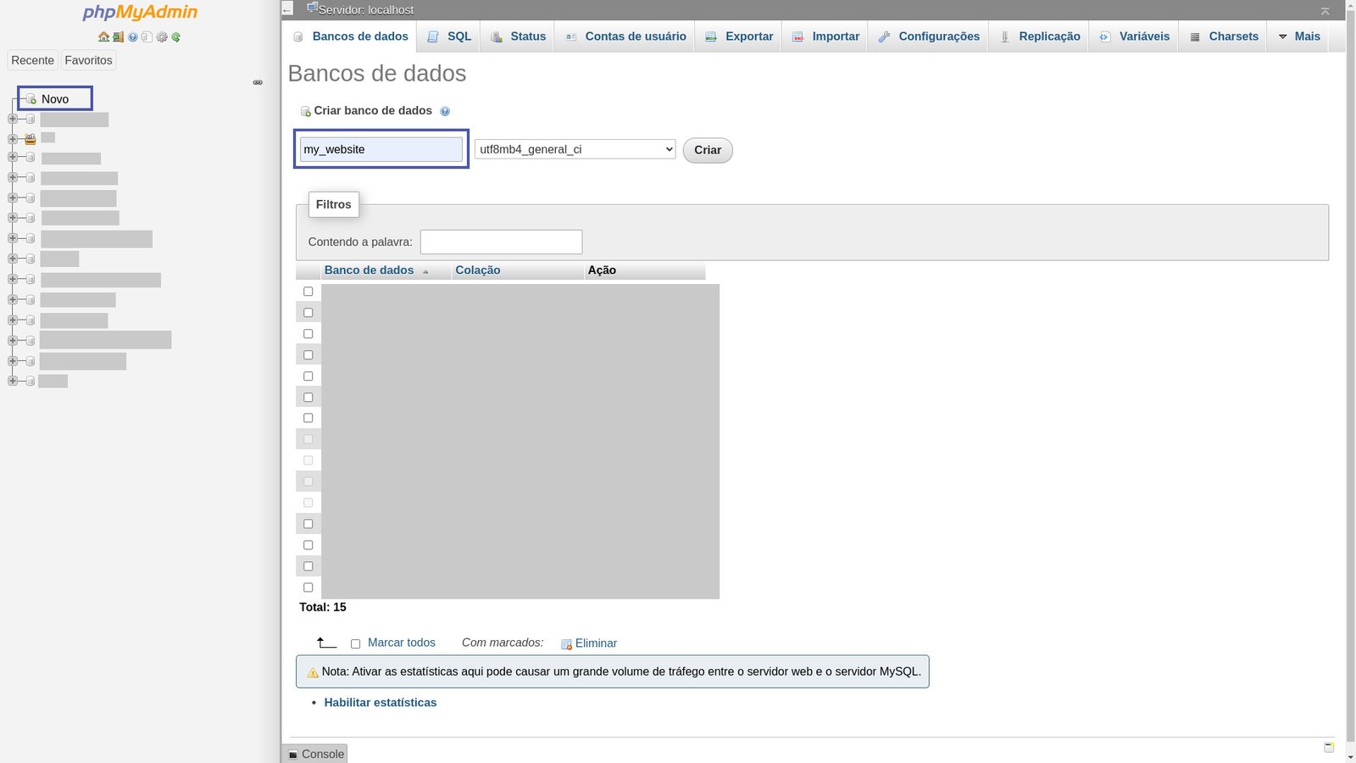
Task: Open the Exportar tab
Action: click(x=739, y=36)
